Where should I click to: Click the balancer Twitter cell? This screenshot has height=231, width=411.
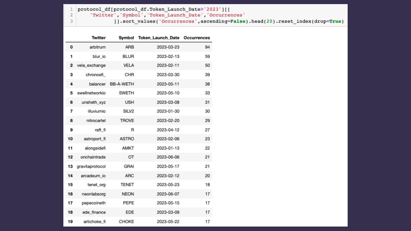(97, 84)
